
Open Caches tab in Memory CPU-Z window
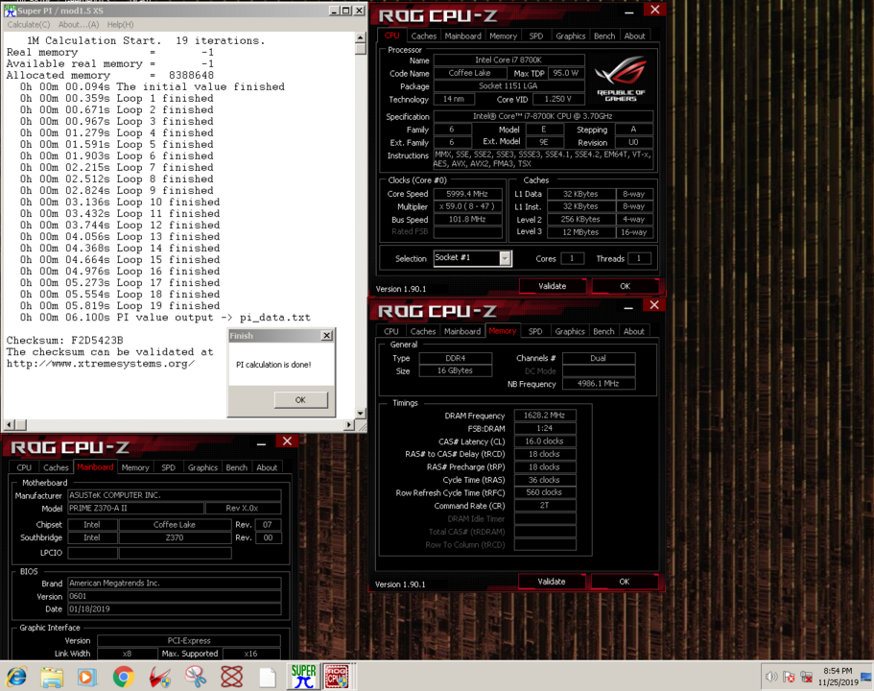(423, 331)
